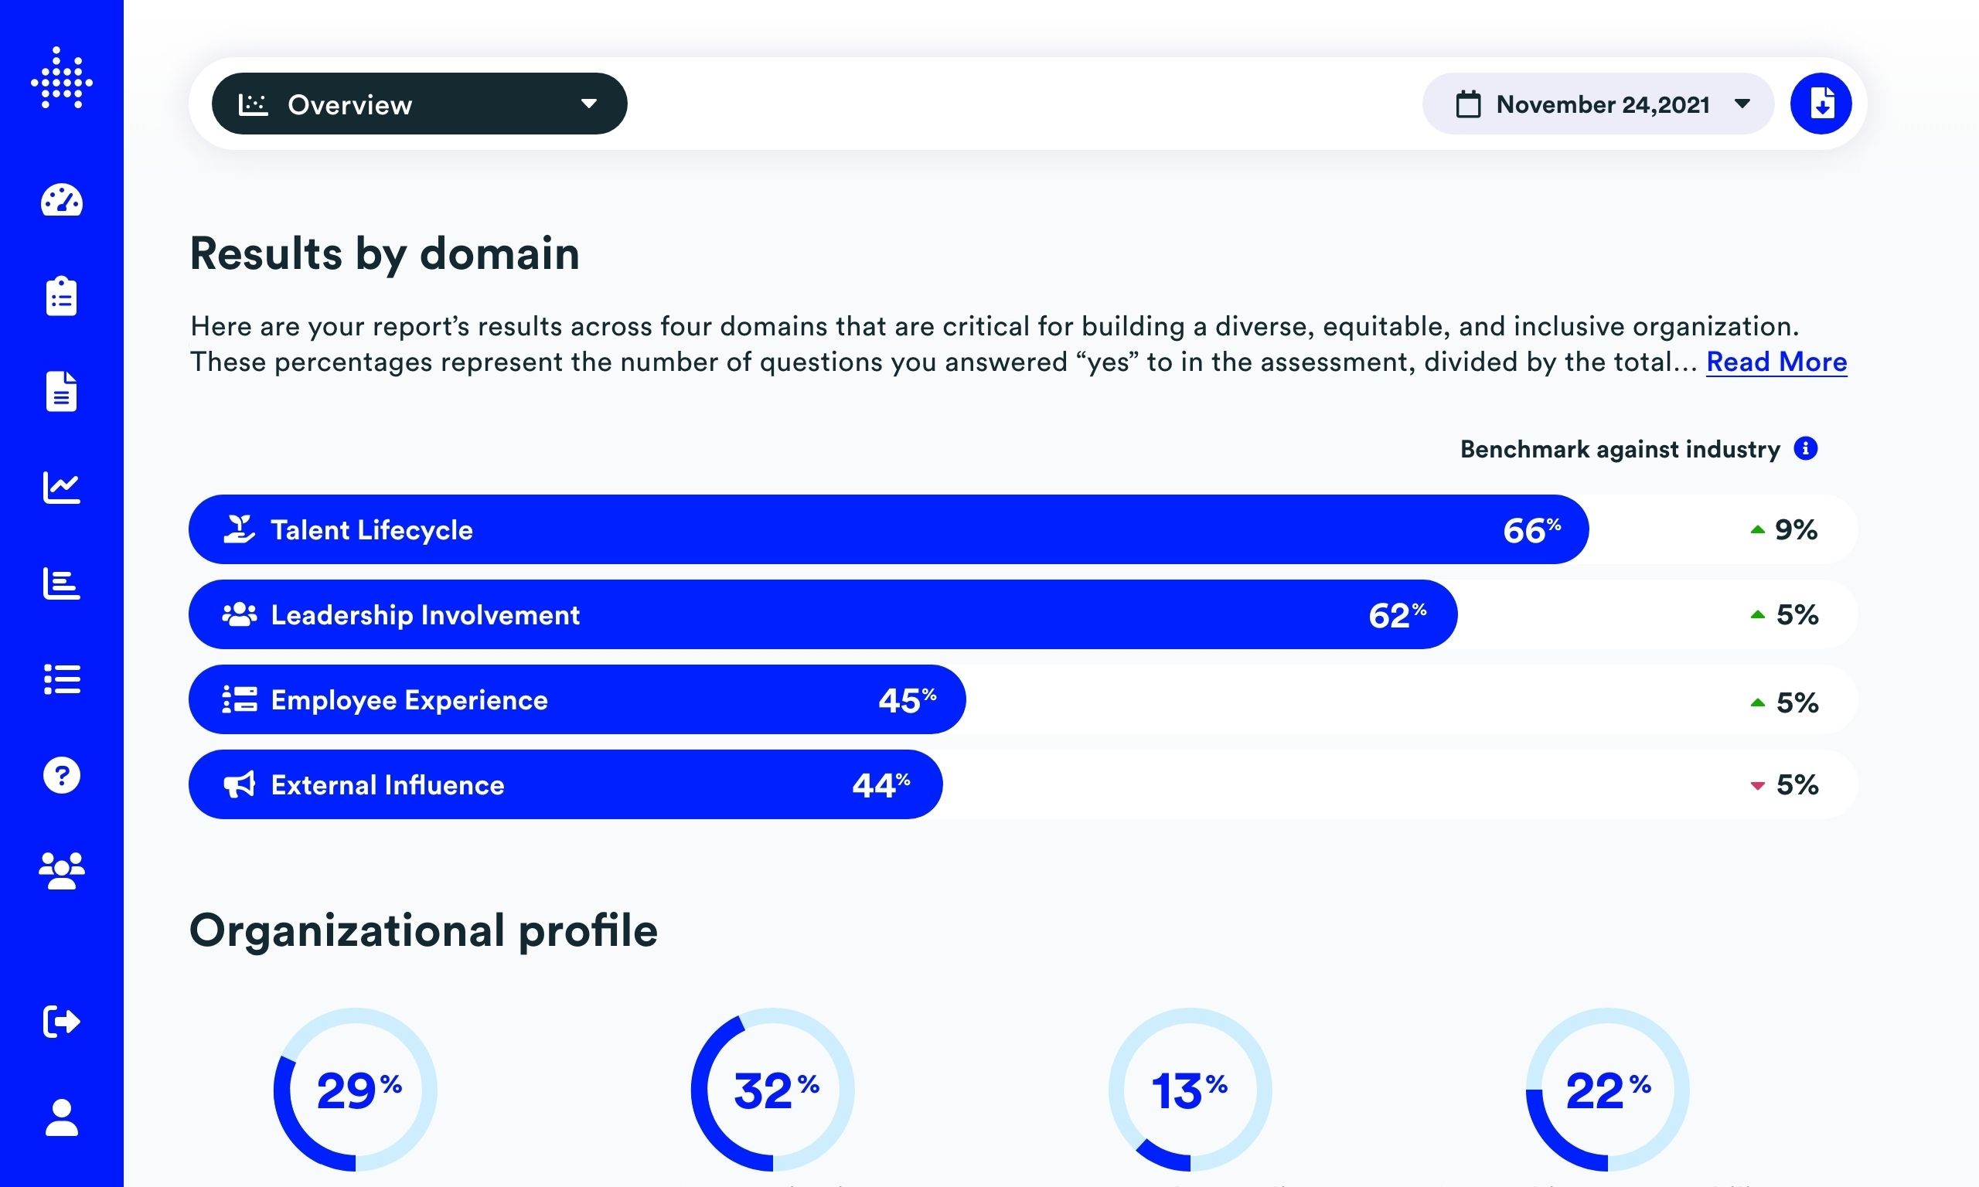1979x1187 pixels.
Task: Click the logout arrow icon in sidebar
Action: click(62, 1022)
